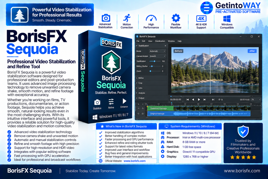
Task: Click checkmark beside Improved stabilization algorithms
Action: [x=101, y=132]
